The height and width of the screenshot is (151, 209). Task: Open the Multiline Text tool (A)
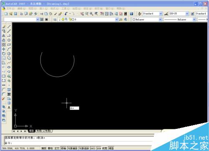[x=9, y=107]
